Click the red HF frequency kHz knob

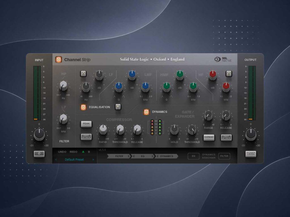click(x=226, y=88)
